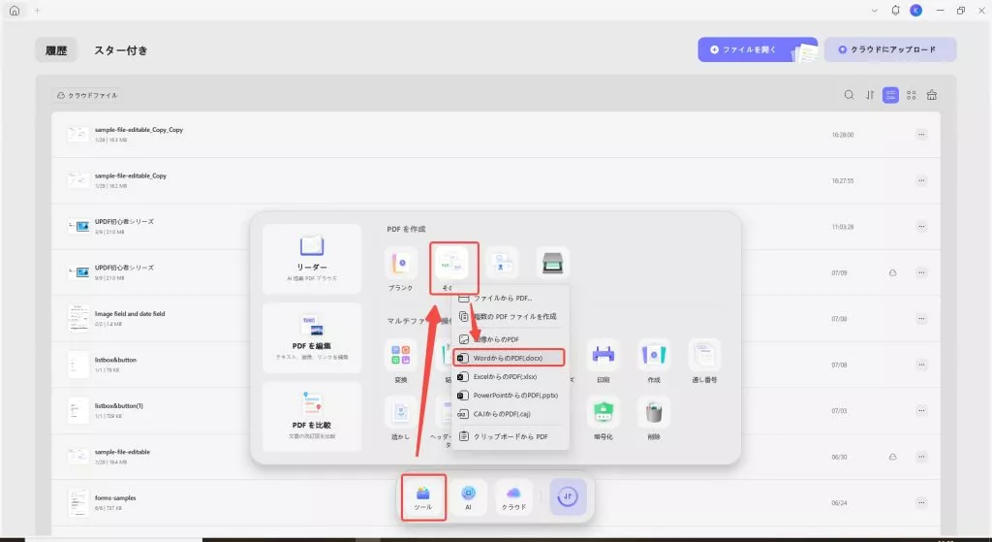Choose ExcelからのPDF(.xlsx)
992x542 pixels.
click(510, 377)
